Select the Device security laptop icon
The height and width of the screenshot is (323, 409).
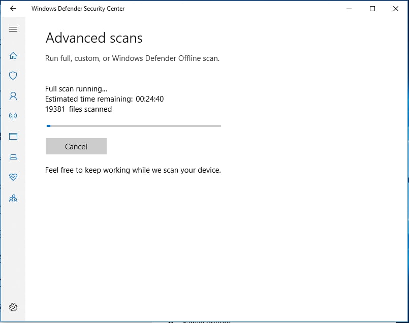tap(13, 156)
